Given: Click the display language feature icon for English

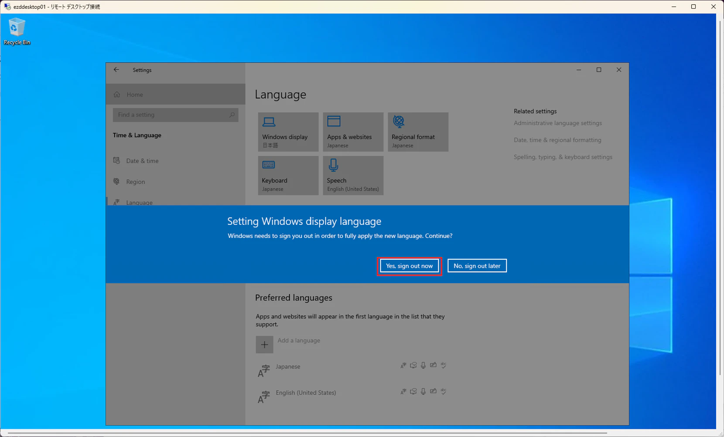Looking at the screenshot, I should [403, 392].
